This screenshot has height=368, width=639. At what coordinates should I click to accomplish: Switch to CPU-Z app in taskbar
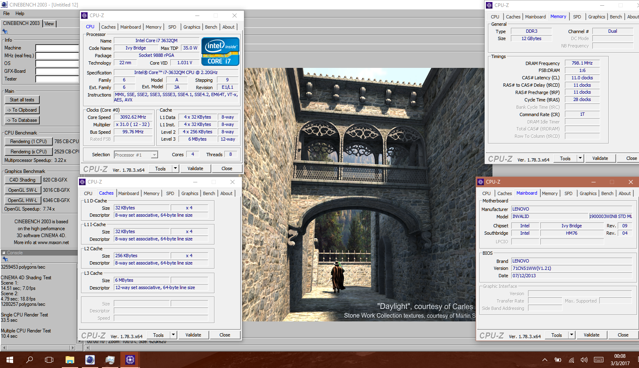pos(130,360)
